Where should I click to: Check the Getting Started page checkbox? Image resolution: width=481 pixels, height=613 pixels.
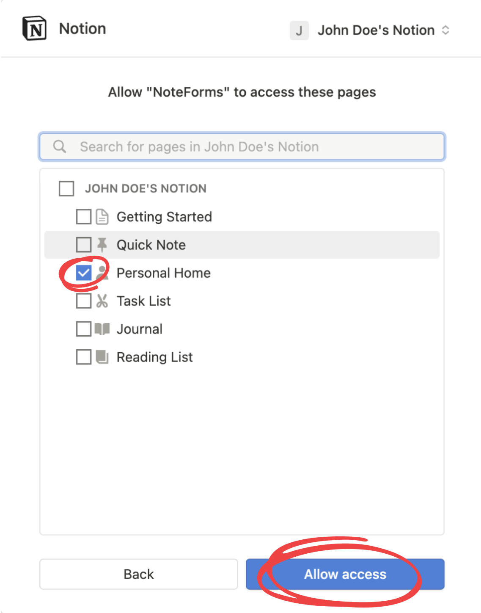tap(83, 216)
